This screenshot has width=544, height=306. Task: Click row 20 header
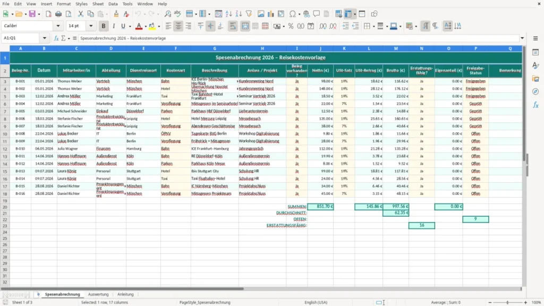[5, 207]
